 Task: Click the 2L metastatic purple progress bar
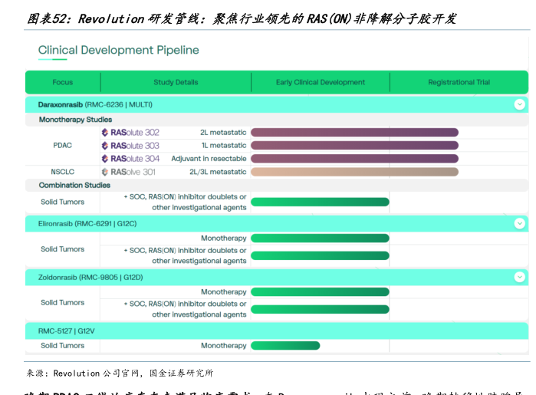pos(354,133)
